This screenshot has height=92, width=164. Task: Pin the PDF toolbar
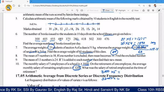pos(159,10)
